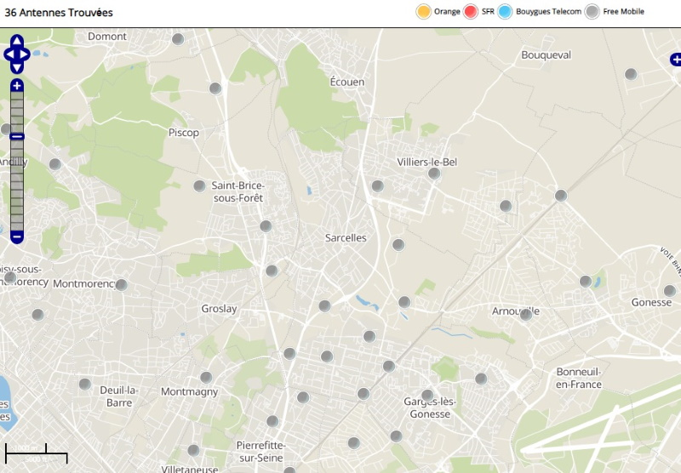Expand the layer switcher at right edge
The image size is (681, 473).
[675, 60]
